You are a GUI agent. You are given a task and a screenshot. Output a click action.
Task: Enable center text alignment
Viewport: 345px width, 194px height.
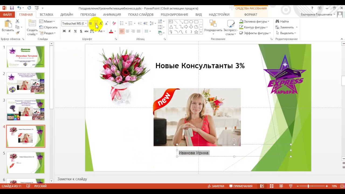127,31
